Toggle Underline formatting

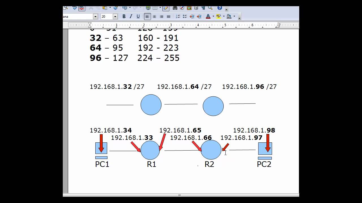pos(138,17)
